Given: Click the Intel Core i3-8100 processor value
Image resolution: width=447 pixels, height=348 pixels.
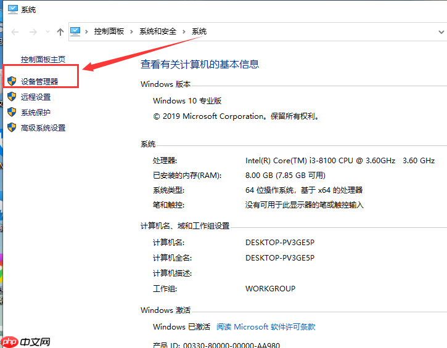Looking at the screenshot, I should tap(340, 161).
